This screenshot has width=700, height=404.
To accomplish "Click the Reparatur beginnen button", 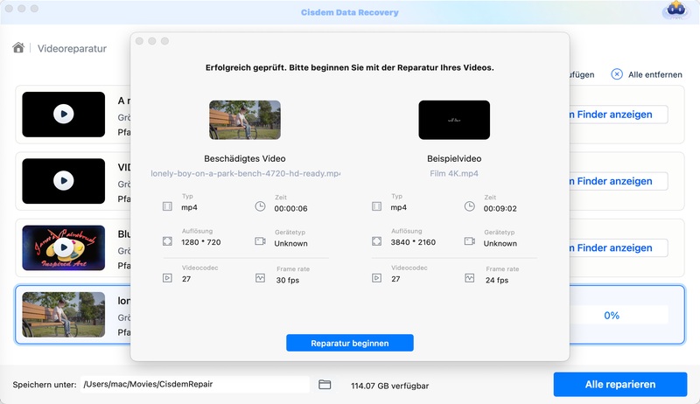I will coord(350,343).
